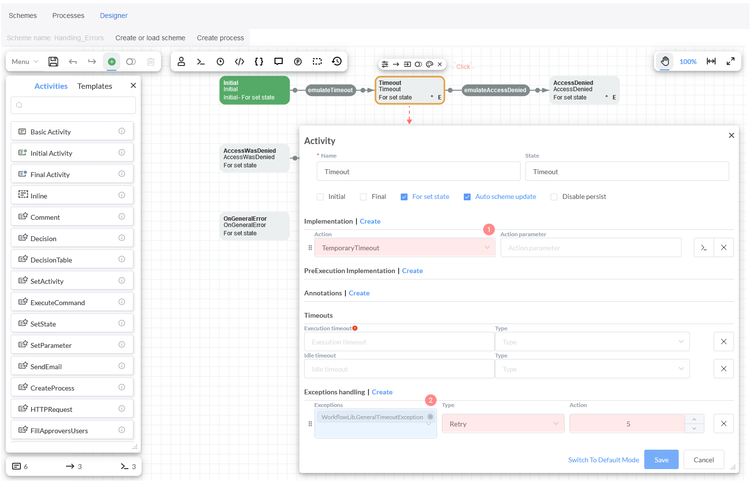Viewport: 751px width, 488px height.
Task: Select Create or load scheme
Action: pyautogui.click(x=150, y=38)
